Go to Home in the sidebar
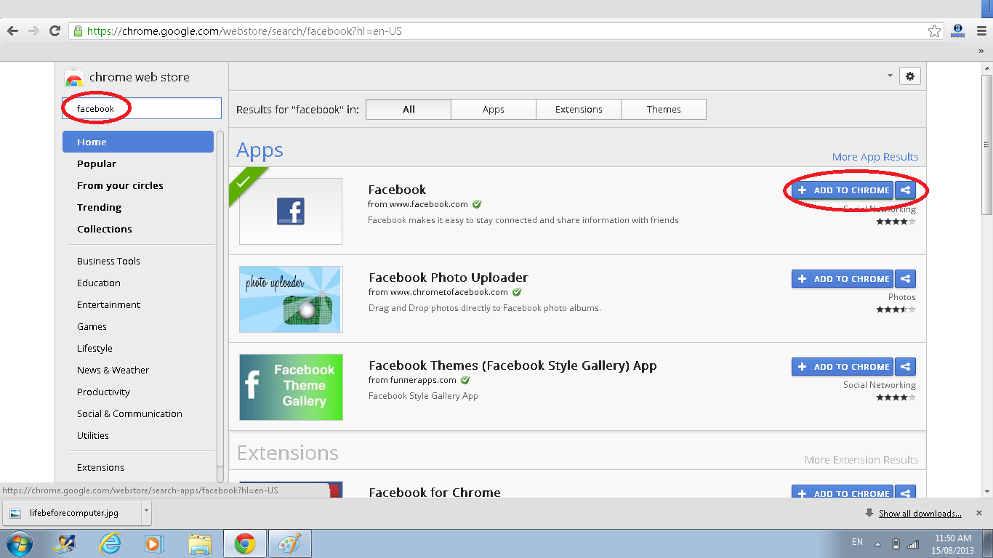Screen dimensions: 993x558 click(138, 142)
